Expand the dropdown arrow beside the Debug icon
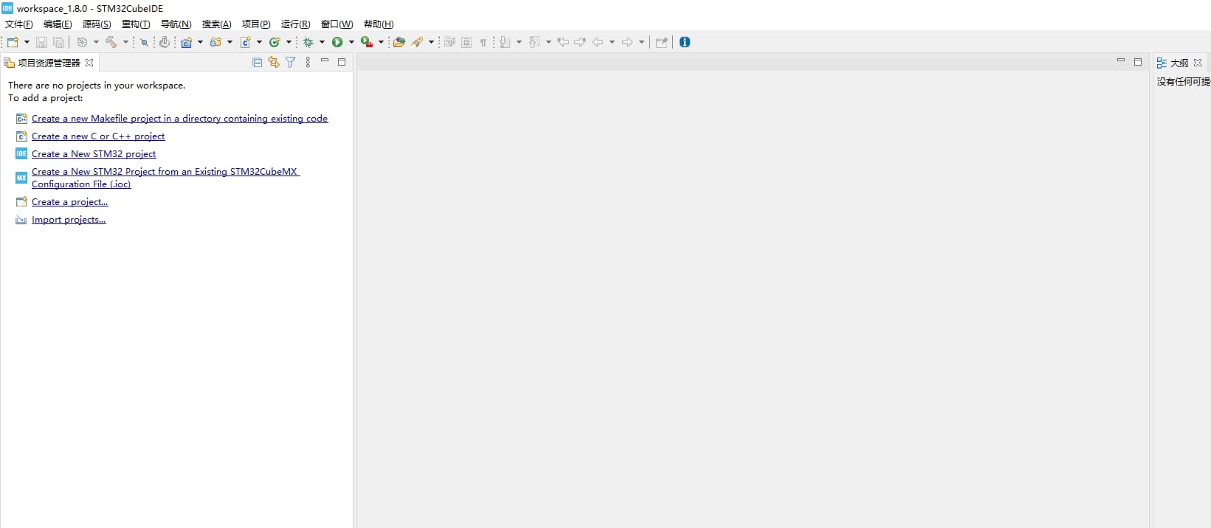 point(322,43)
